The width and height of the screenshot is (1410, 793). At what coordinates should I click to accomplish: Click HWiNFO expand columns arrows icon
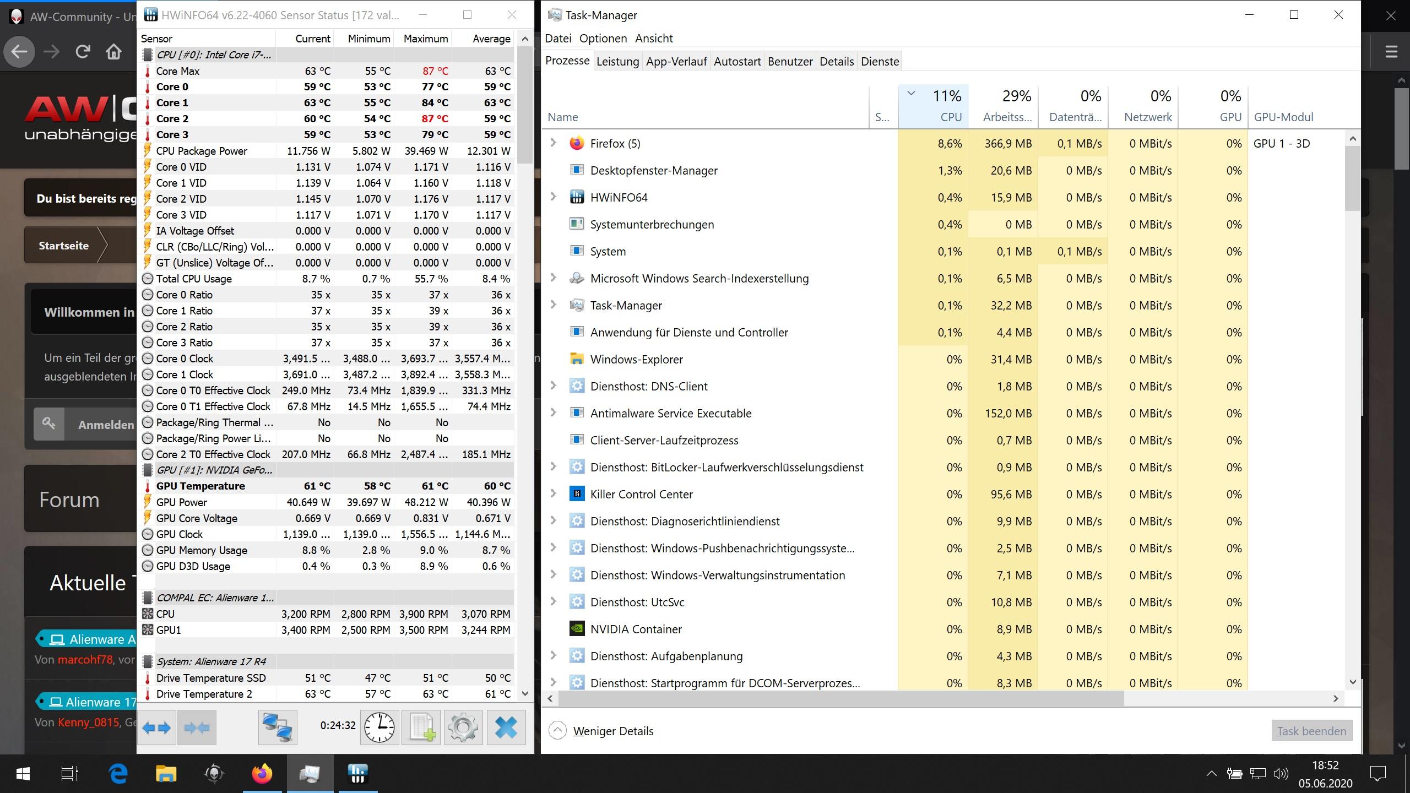(x=156, y=727)
